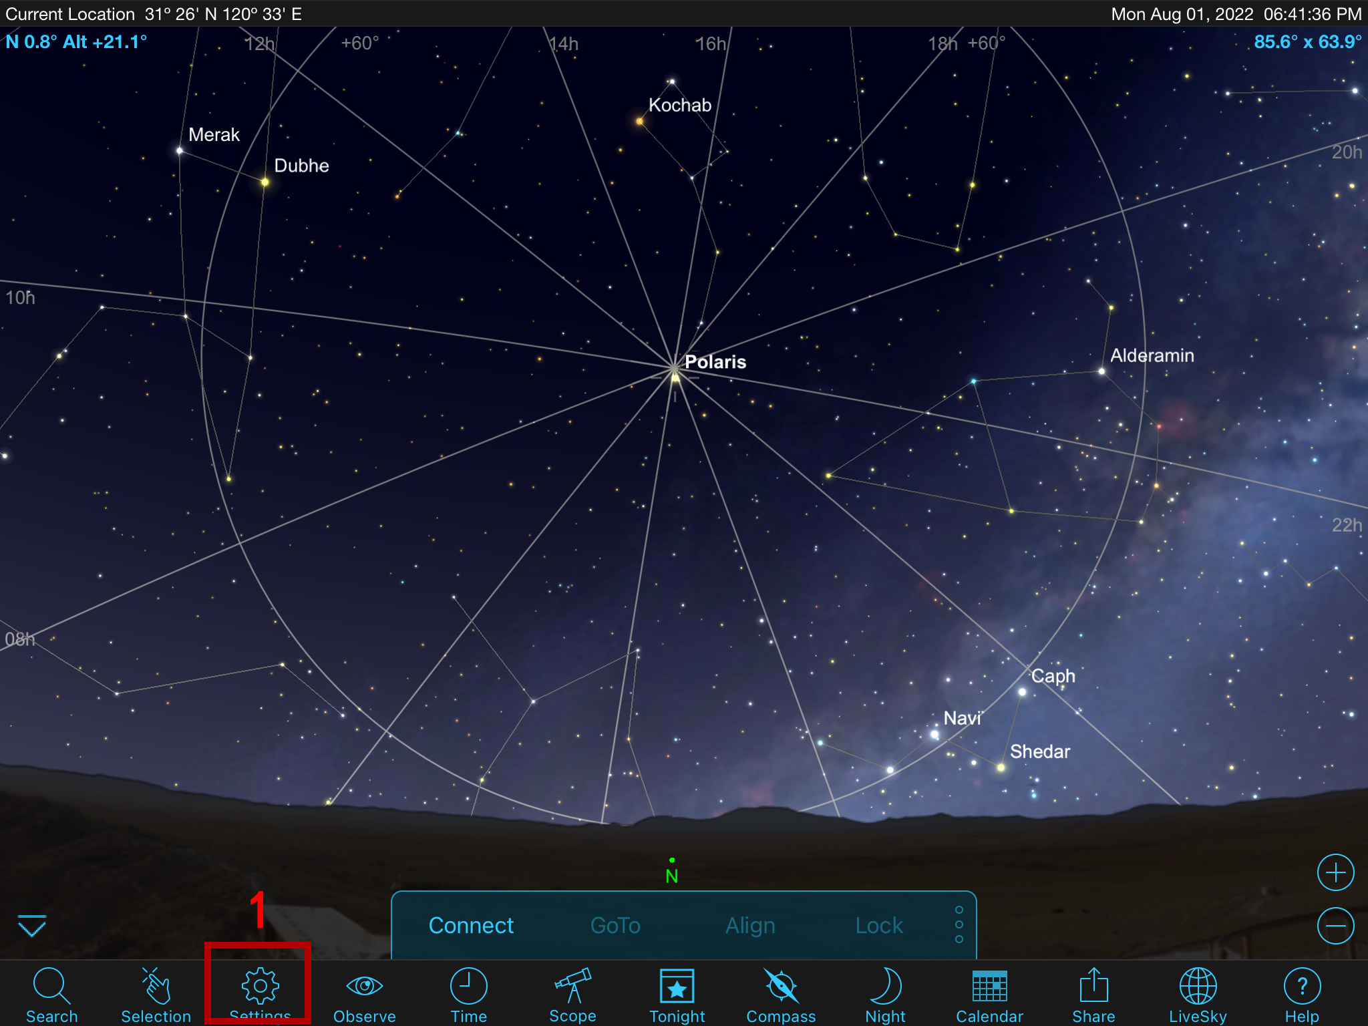Click date and time in header
The height and width of the screenshot is (1026, 1368).
1236,14
